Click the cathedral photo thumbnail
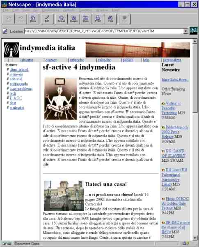The height and width of the screenshot is (247, 199). point(64,196)
